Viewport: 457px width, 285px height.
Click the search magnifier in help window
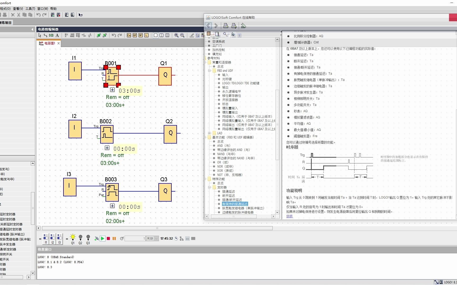coord(225,34)
